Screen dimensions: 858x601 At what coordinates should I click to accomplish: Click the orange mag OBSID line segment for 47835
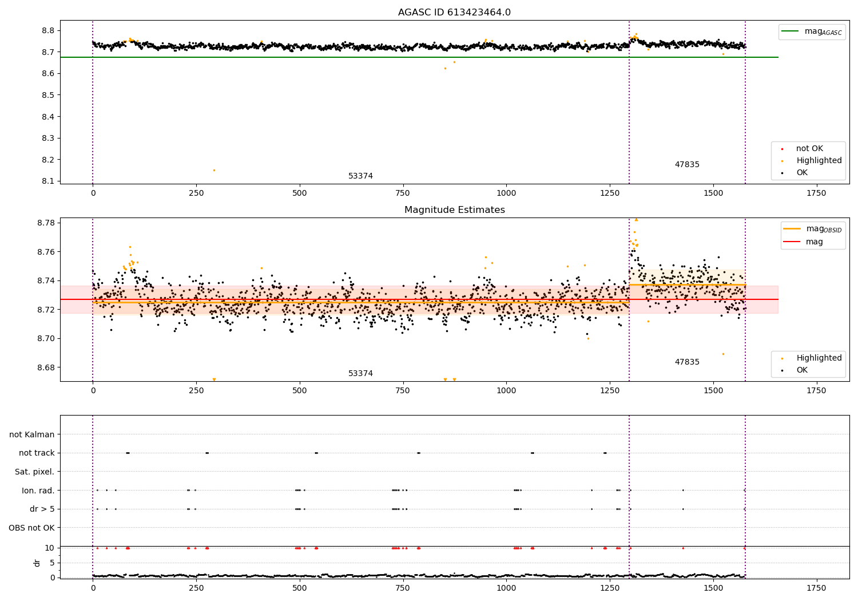click(x=687, y=284)
